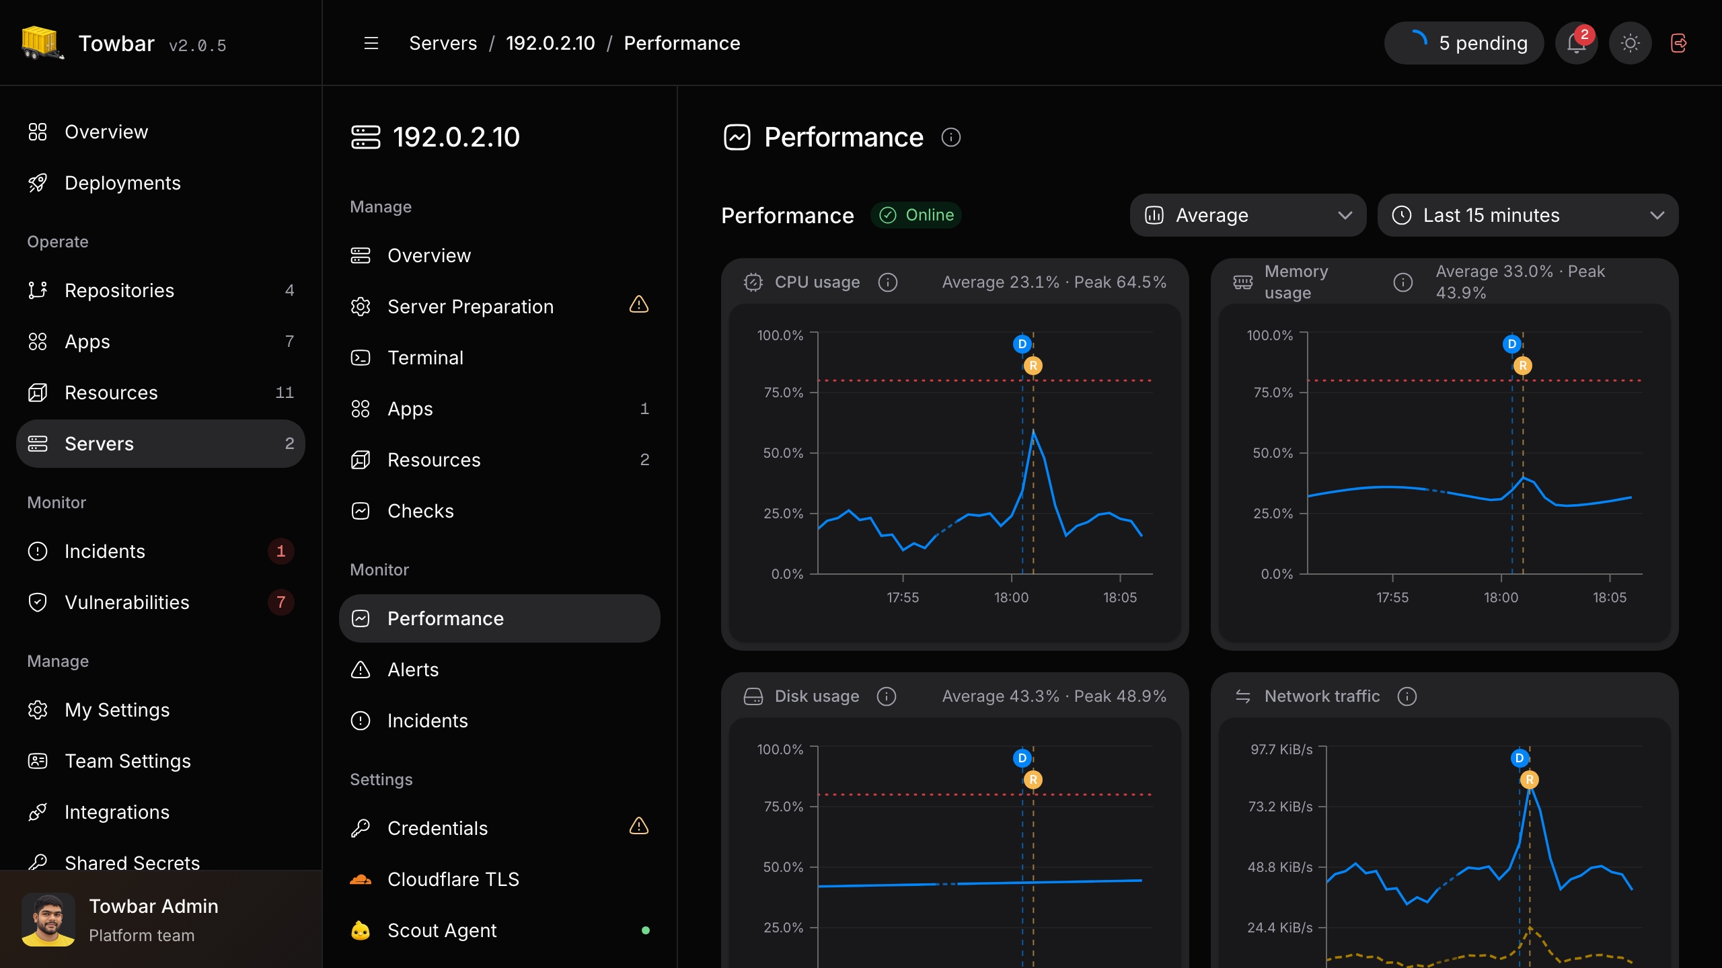The height and width of the screenshot is (968, 1722).
Task: Click the Cloudflare cloud icon
Action: click(x=361, y=879)
